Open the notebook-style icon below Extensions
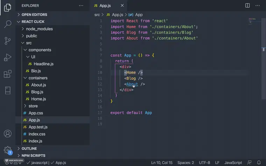The height and width of the screenshot is (166, 266). click(x=7, y=91)
